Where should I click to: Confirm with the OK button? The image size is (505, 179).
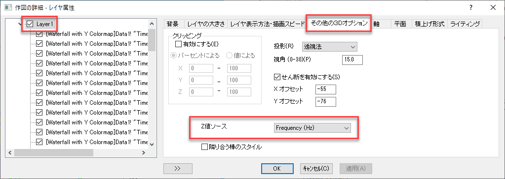coord(277,168)
